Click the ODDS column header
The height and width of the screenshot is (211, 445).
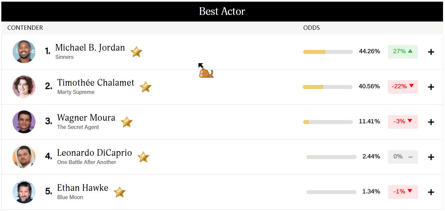tap(311, 28)
